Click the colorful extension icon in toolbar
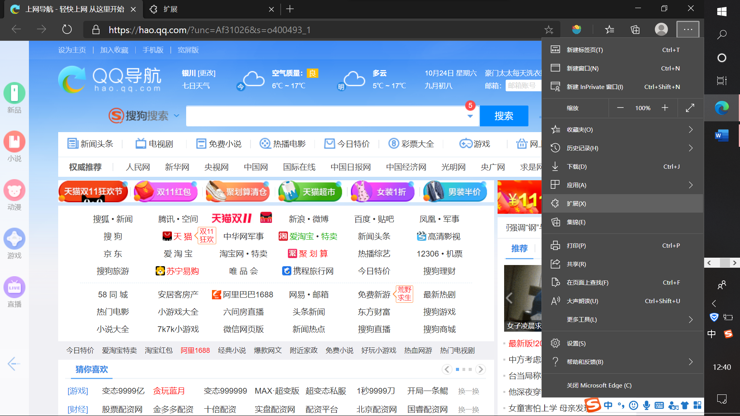 577,29
